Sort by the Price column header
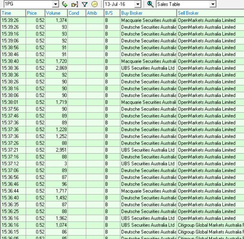Image resolution: width=244 pixels, height=239 pixels. (x=36, y=13)
